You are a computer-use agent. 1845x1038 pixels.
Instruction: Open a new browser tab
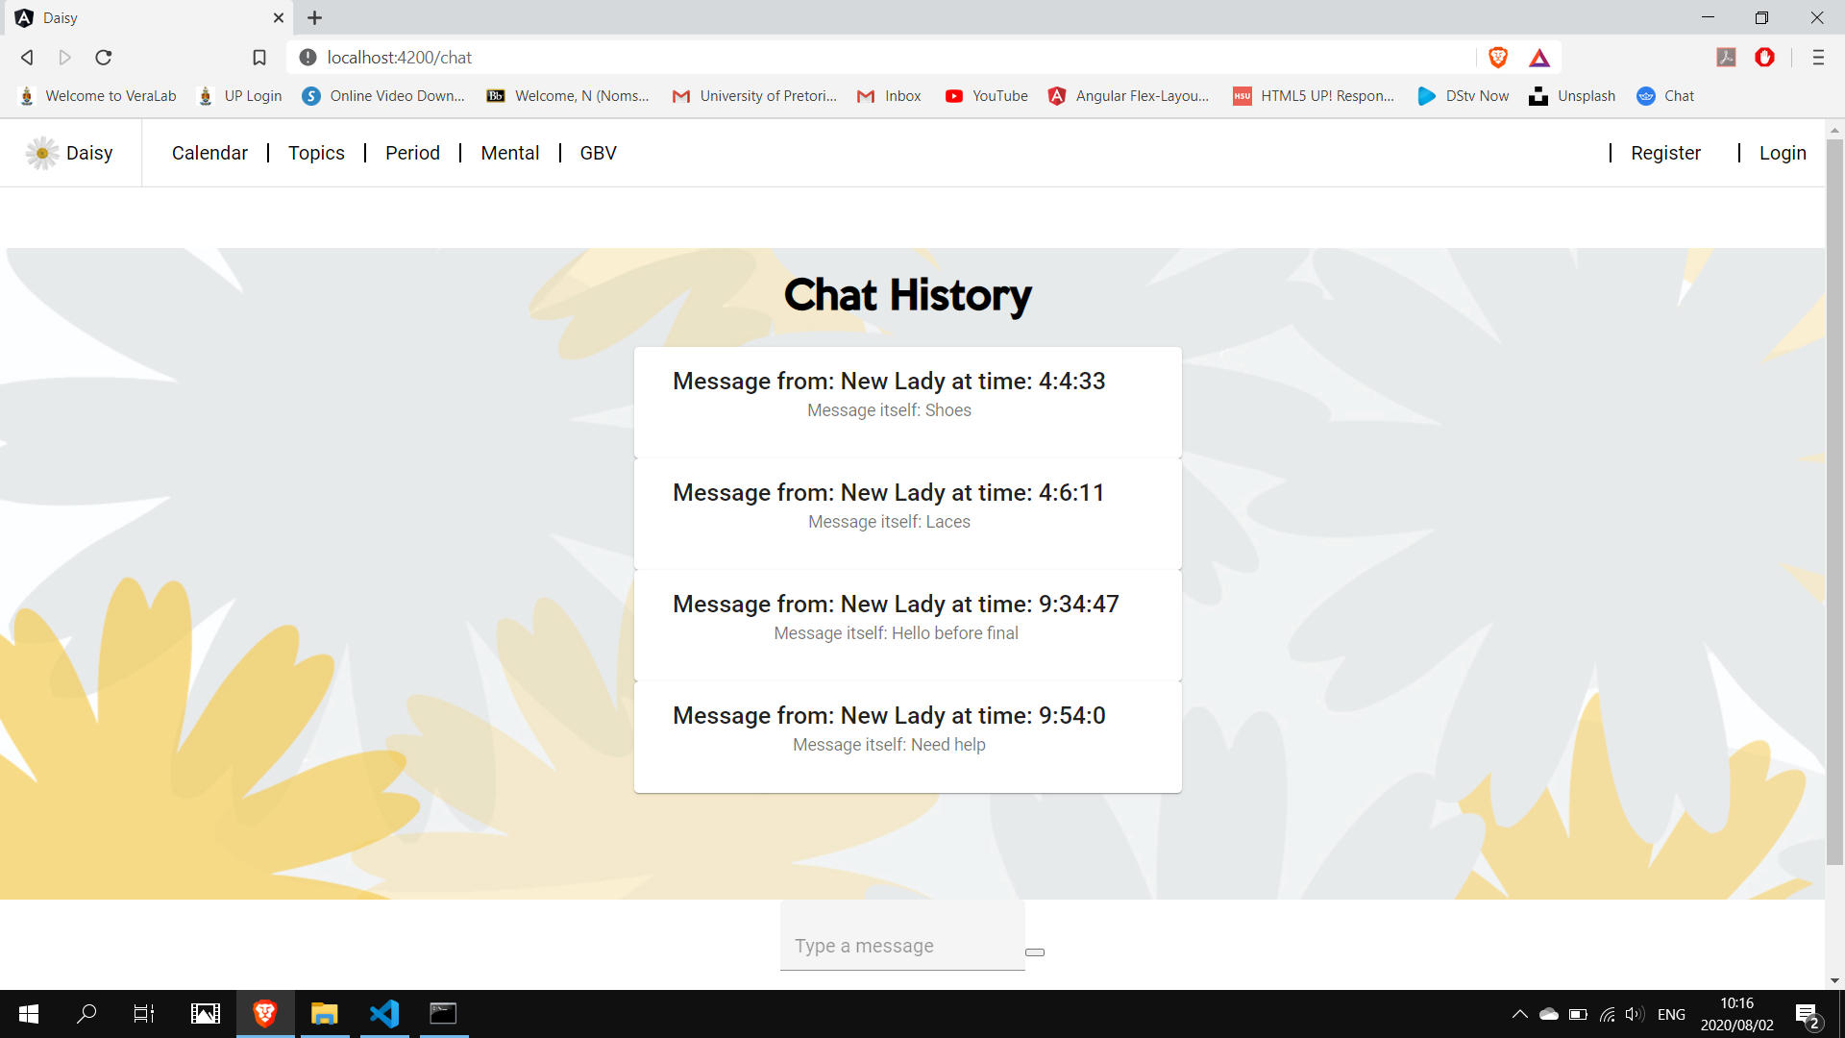[314, 17]
